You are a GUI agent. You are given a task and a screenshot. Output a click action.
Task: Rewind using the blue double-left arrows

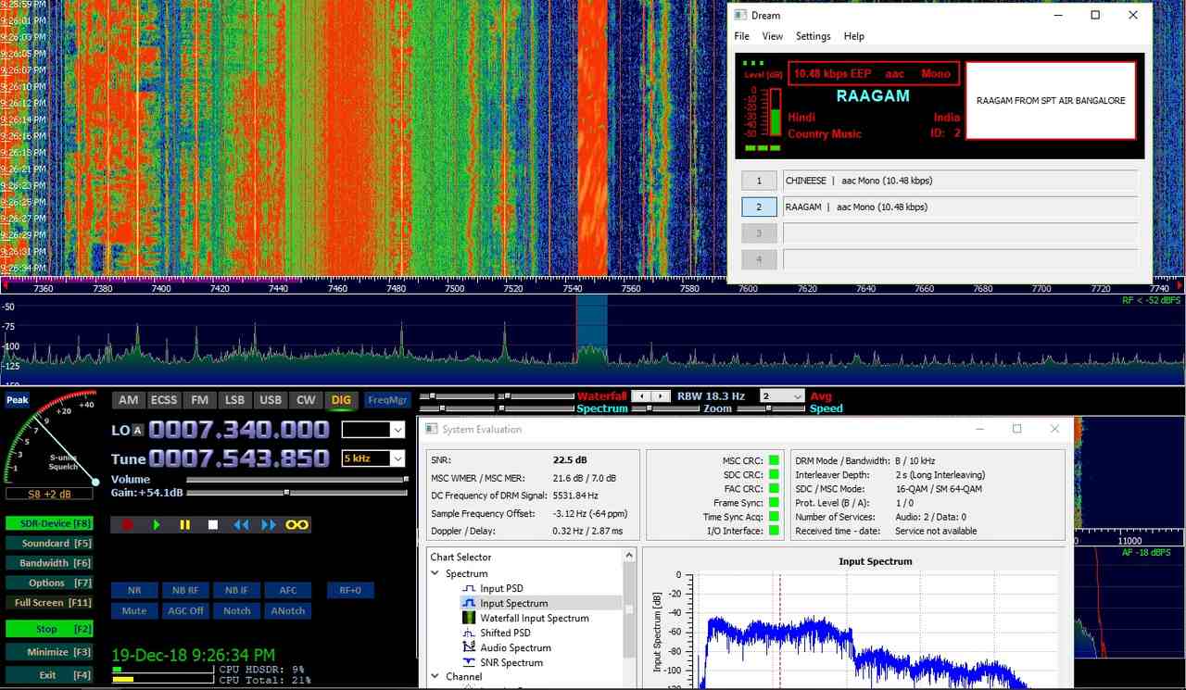pos(241,525)
